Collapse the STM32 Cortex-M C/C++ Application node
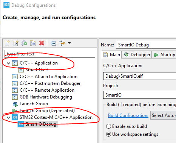 click(x=8, y=117)
